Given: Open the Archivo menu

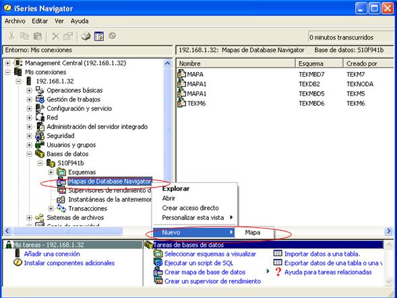Looking at the screenshot, I should pyautogui.click(x=15, y=21).
